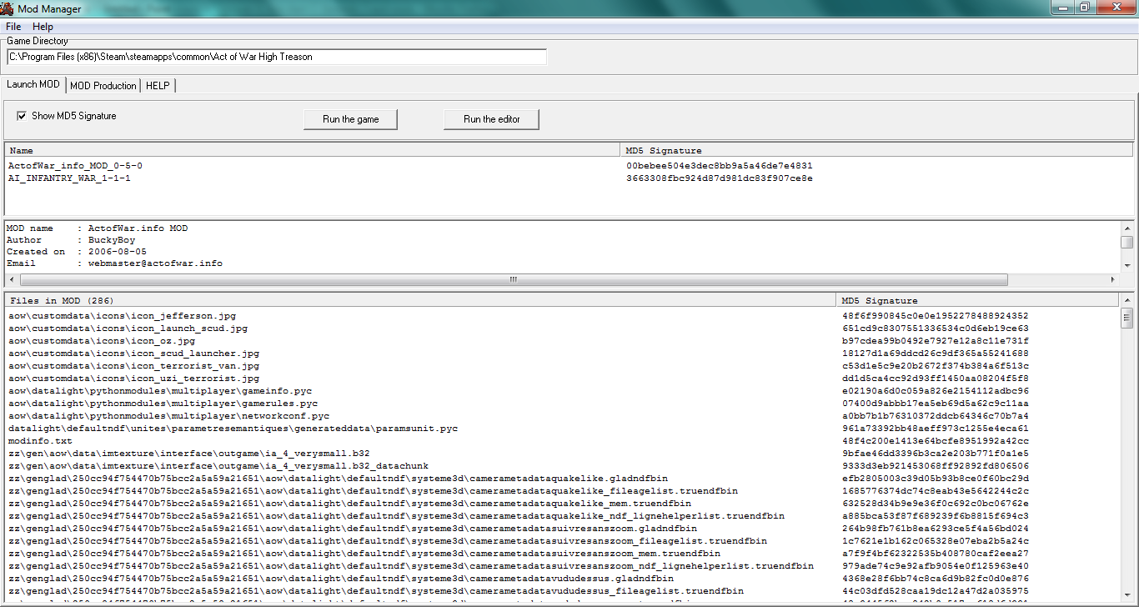Click the Email webmaster@actofwar.info line
The width and height of the screenshot is (1139, 607).
114,263
